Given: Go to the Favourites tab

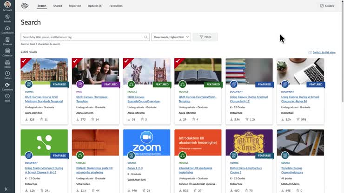Looking at the screenshot, I should pos(116,6).
